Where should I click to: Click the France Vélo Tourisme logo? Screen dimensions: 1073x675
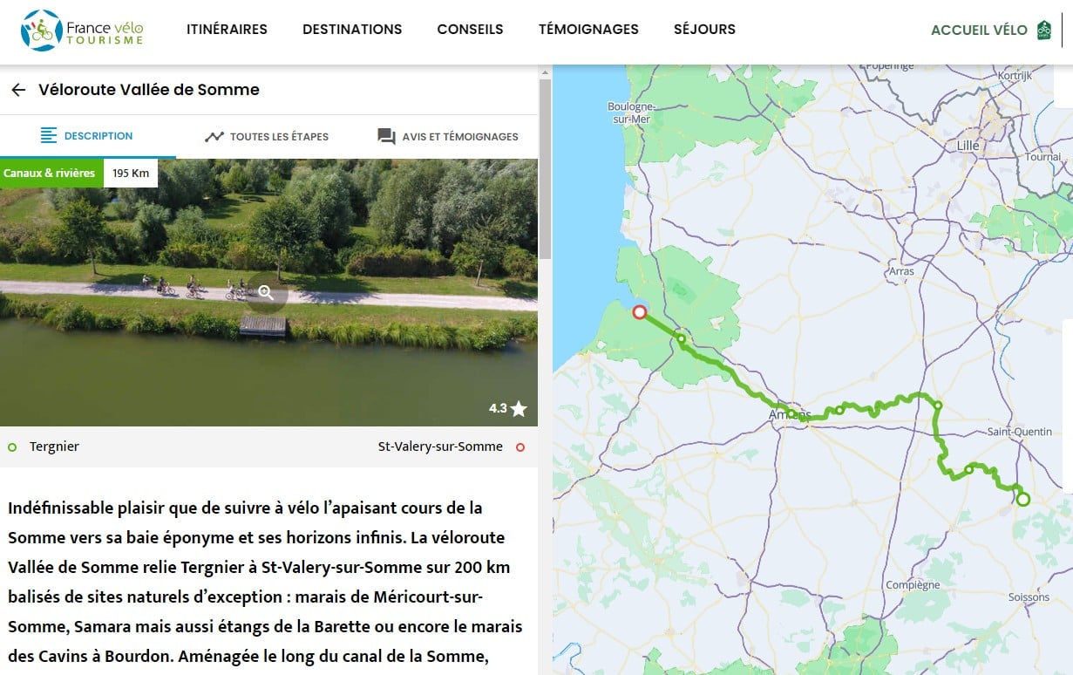81,29
